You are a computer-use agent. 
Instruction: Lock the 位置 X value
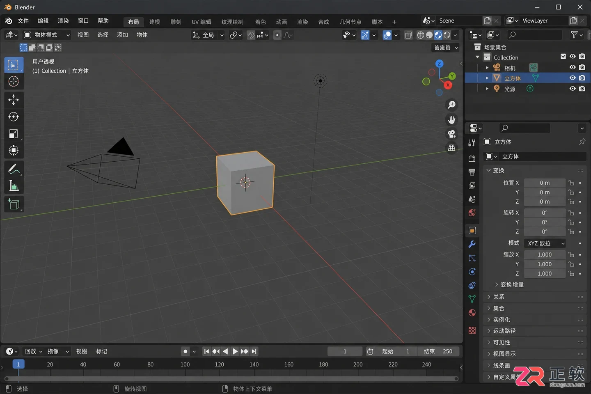(x=571, y=183)
